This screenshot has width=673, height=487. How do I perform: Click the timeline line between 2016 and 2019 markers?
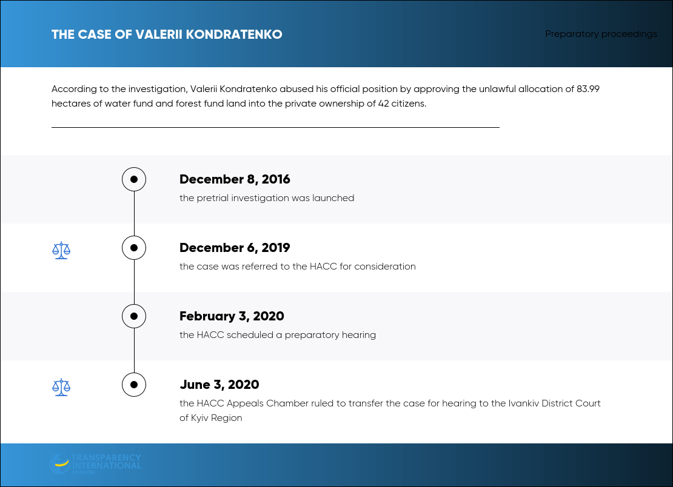pyautogui.click(x=134, y=213)
